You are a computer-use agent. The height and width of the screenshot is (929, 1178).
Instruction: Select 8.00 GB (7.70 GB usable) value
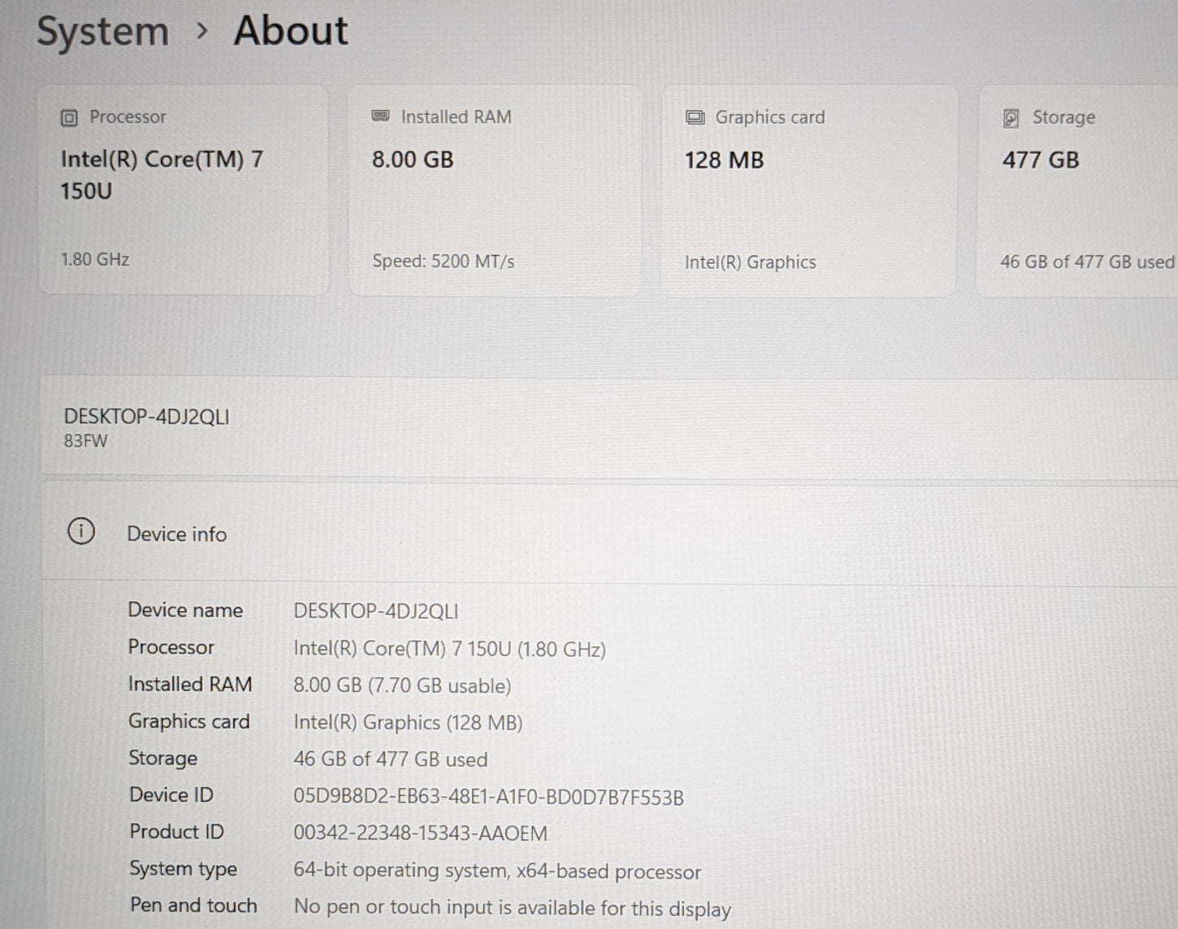pyautogui.click(x=402, y=685)
